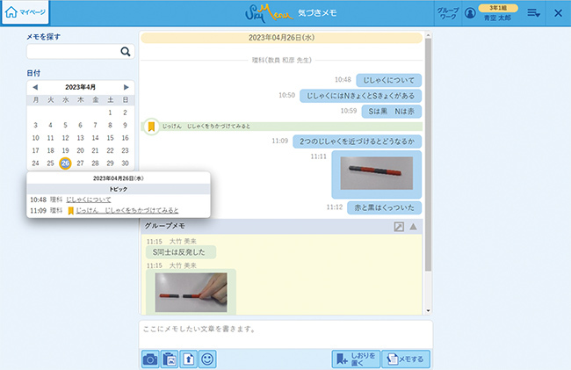Place a bookmark with しおりを置く

tap(356, 359)
